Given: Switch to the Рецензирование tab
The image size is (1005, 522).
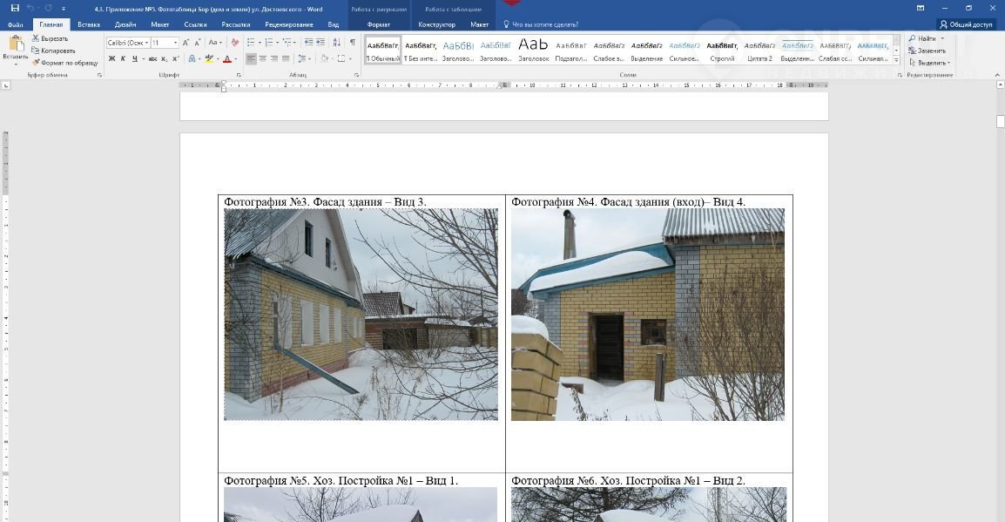Looking at the screenshot, I should click(289, 24).
